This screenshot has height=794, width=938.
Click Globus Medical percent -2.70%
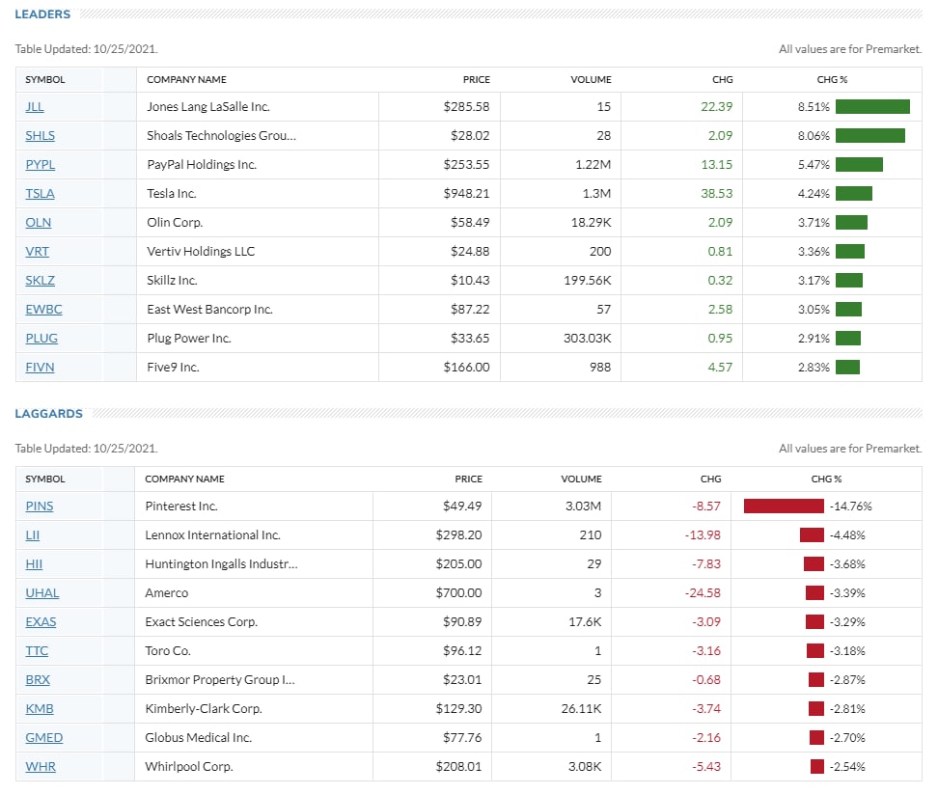pos(847,738)
